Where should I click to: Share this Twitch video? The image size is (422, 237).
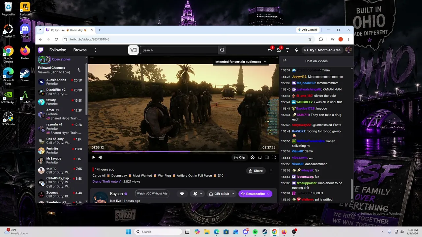point(256,171)
